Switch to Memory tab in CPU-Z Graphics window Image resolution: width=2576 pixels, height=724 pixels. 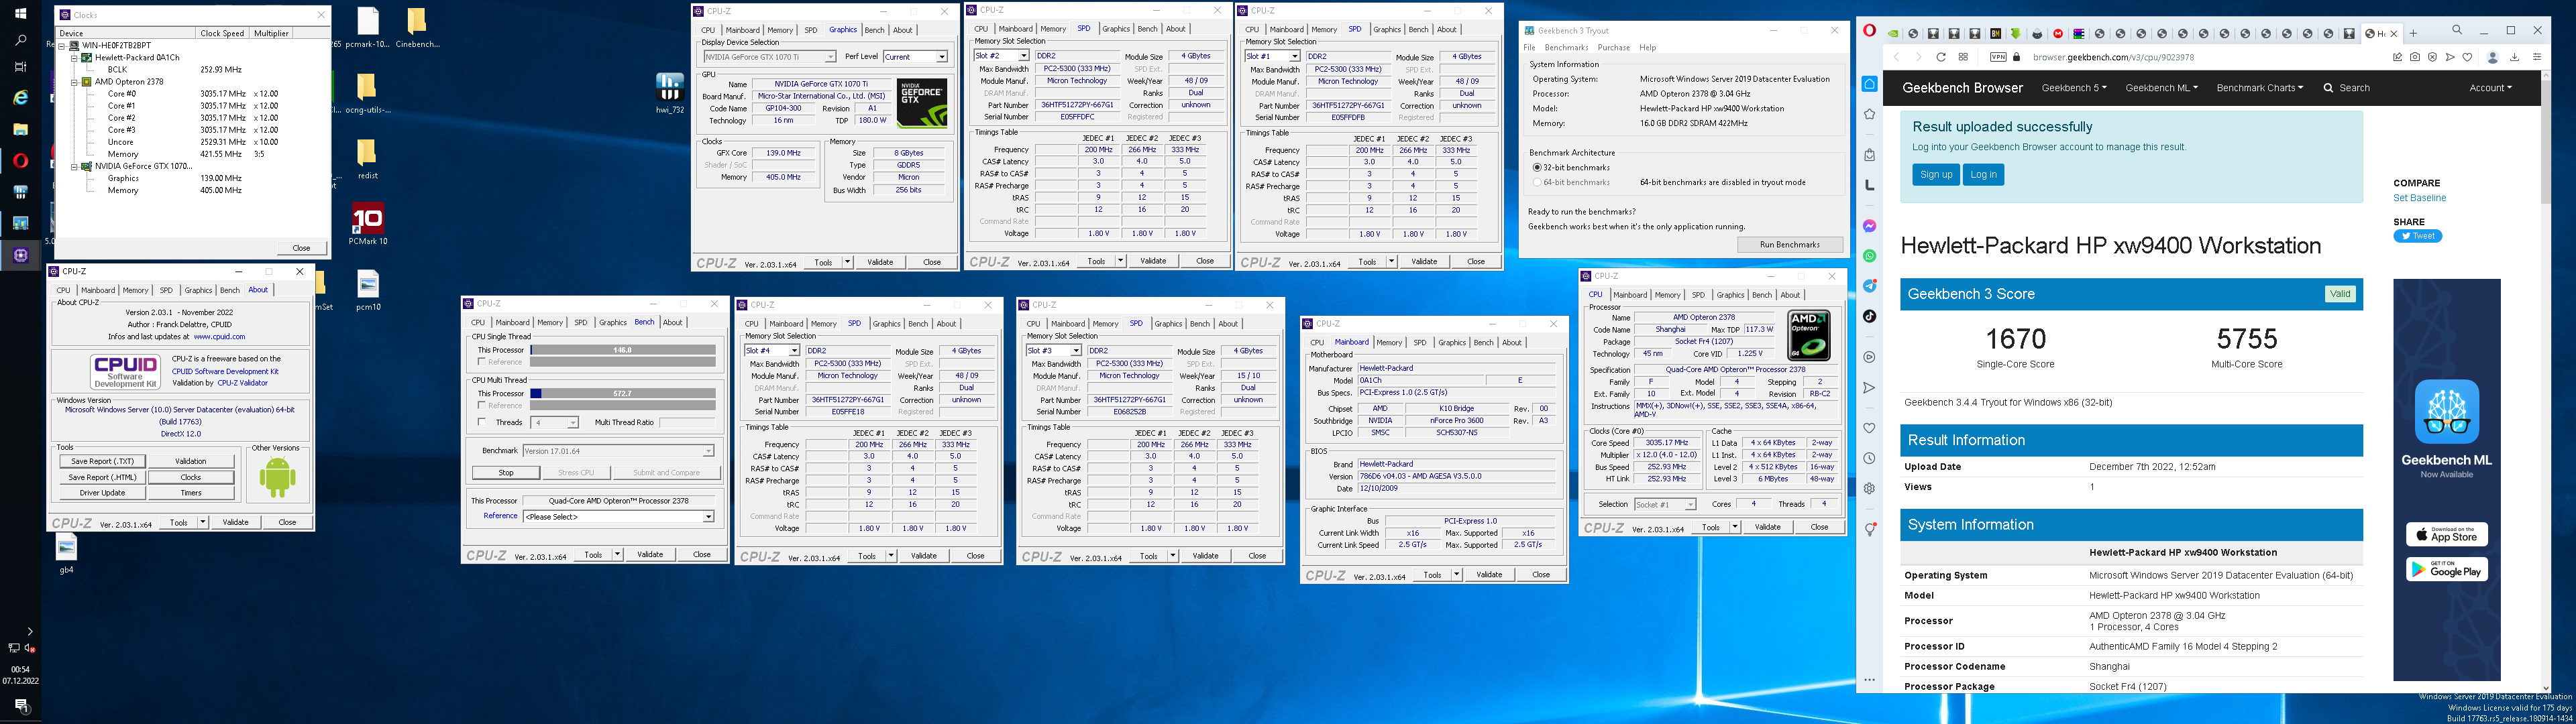[x=780, y=30]
